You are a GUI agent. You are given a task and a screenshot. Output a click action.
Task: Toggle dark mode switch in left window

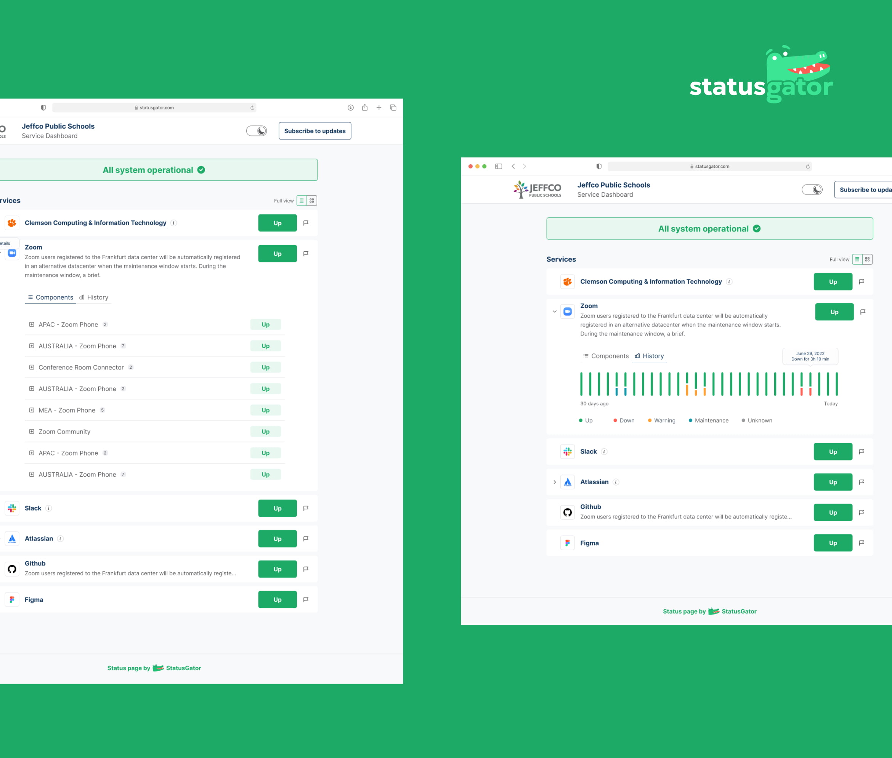point(257,131)
